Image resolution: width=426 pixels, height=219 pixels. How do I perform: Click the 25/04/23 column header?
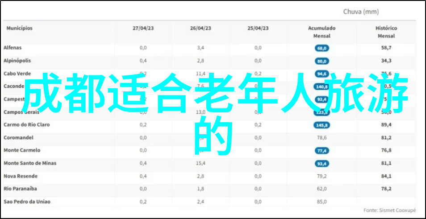coord(258,28)
